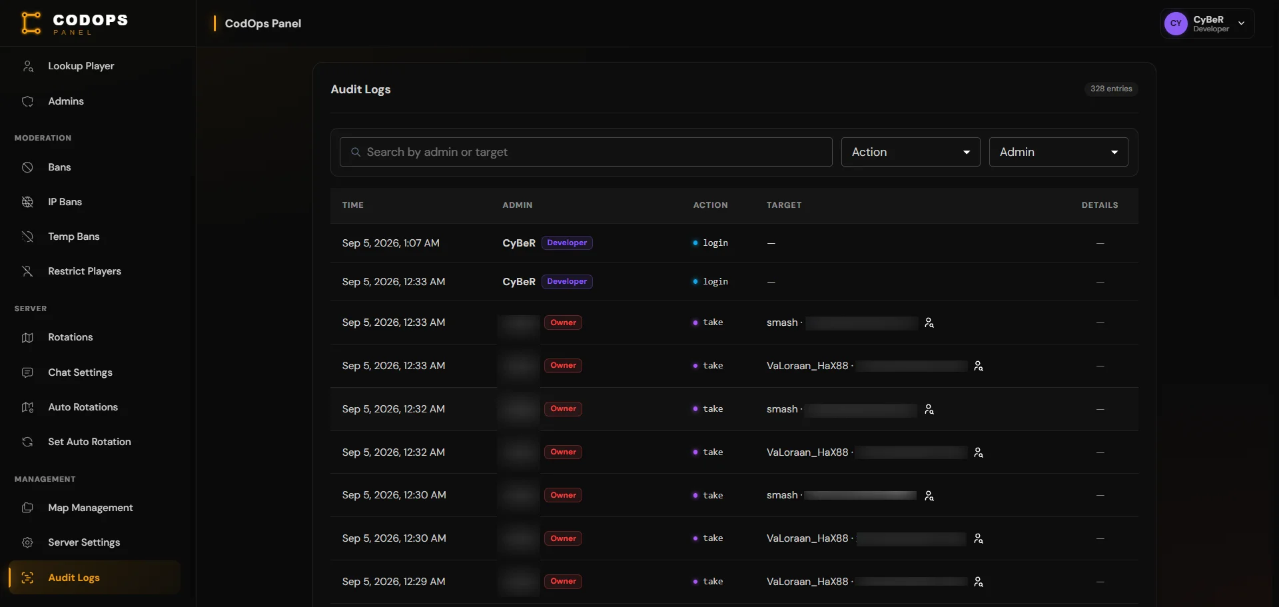Click the IP Bans globe icon
Screen dimensions: 1279x607
[27, 202]
